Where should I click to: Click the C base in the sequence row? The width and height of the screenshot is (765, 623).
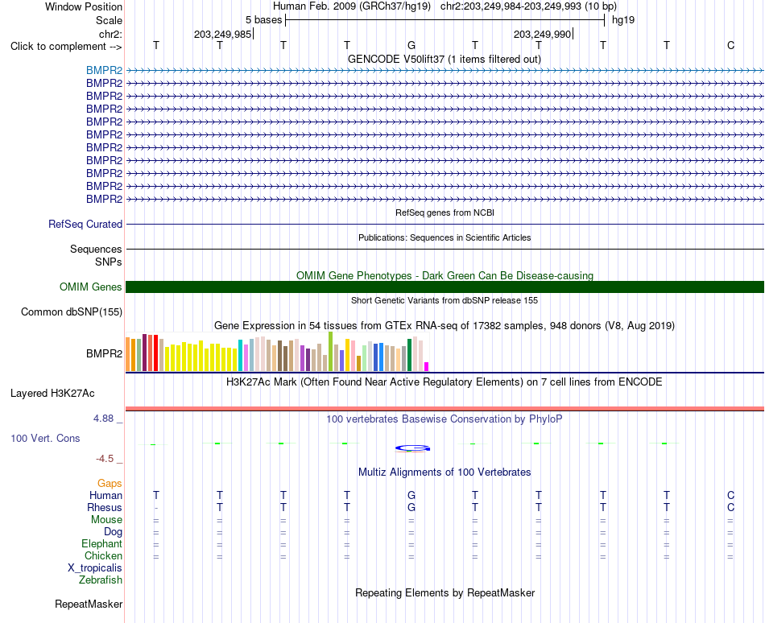(730, 45)
